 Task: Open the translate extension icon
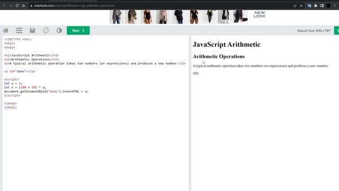[x=309, y=6]
